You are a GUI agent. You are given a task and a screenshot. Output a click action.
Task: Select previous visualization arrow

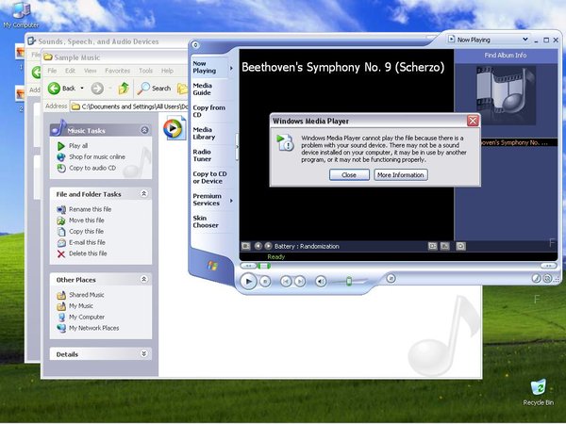click(x=258, y=246)
